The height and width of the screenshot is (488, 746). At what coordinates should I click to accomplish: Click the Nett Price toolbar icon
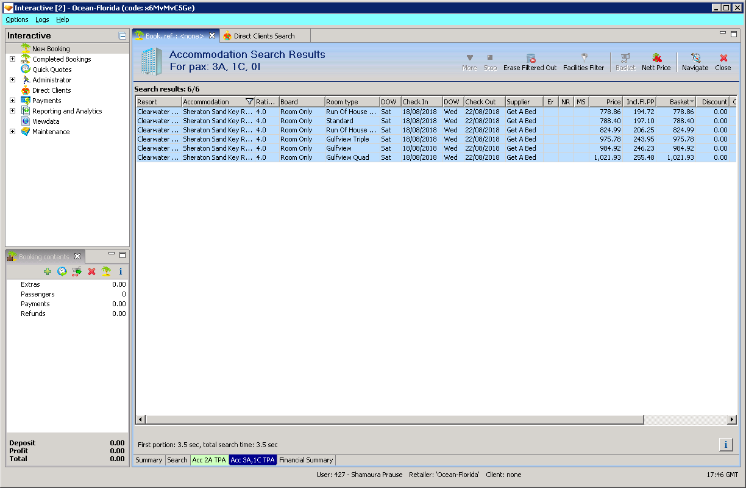coord(656,58)
